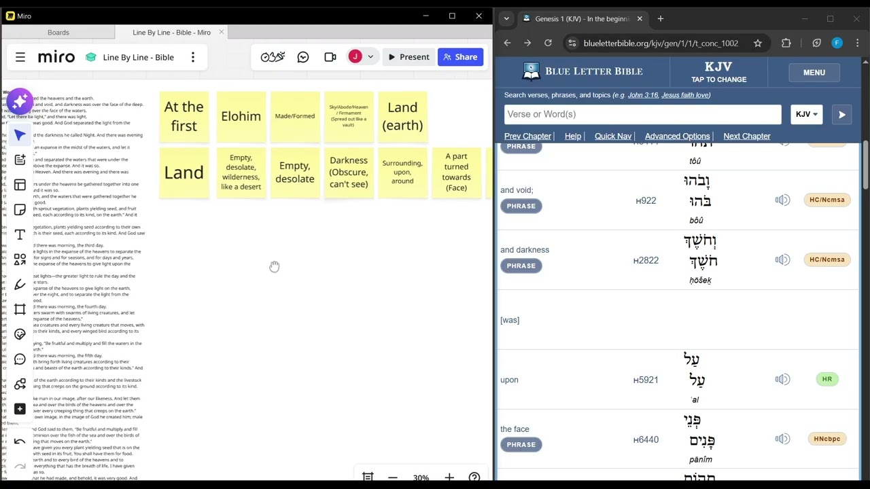Click the HR parsing tag for H5921

point(826,379)
